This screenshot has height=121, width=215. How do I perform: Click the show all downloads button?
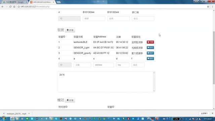pyautogui.click(x=204, y=113)
